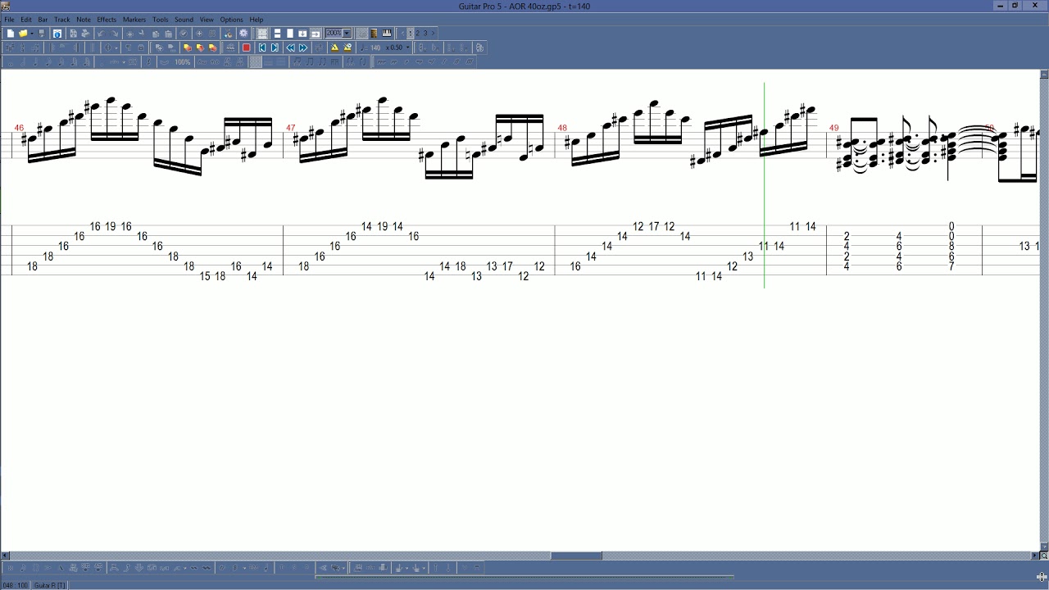The height and width of the screenshot is (590, 1049).
Task: Click the accented note icon
Action: click(x=48, y=567)
